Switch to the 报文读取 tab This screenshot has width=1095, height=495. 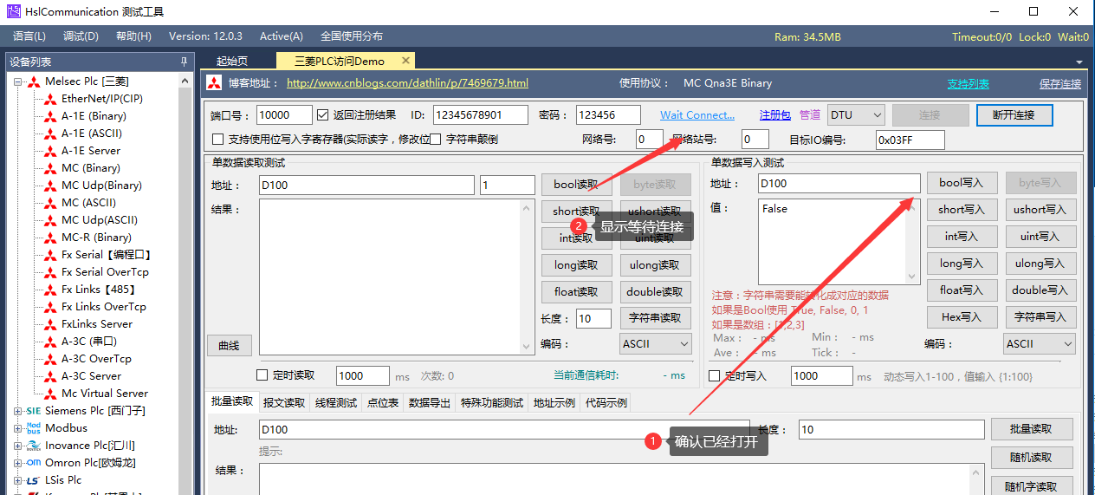pos(284,402)
